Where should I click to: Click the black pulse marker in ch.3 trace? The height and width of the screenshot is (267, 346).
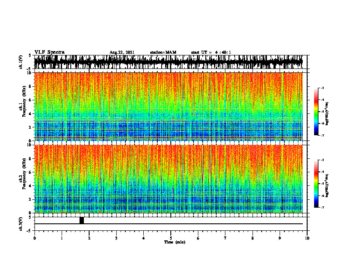pos(82,220)
